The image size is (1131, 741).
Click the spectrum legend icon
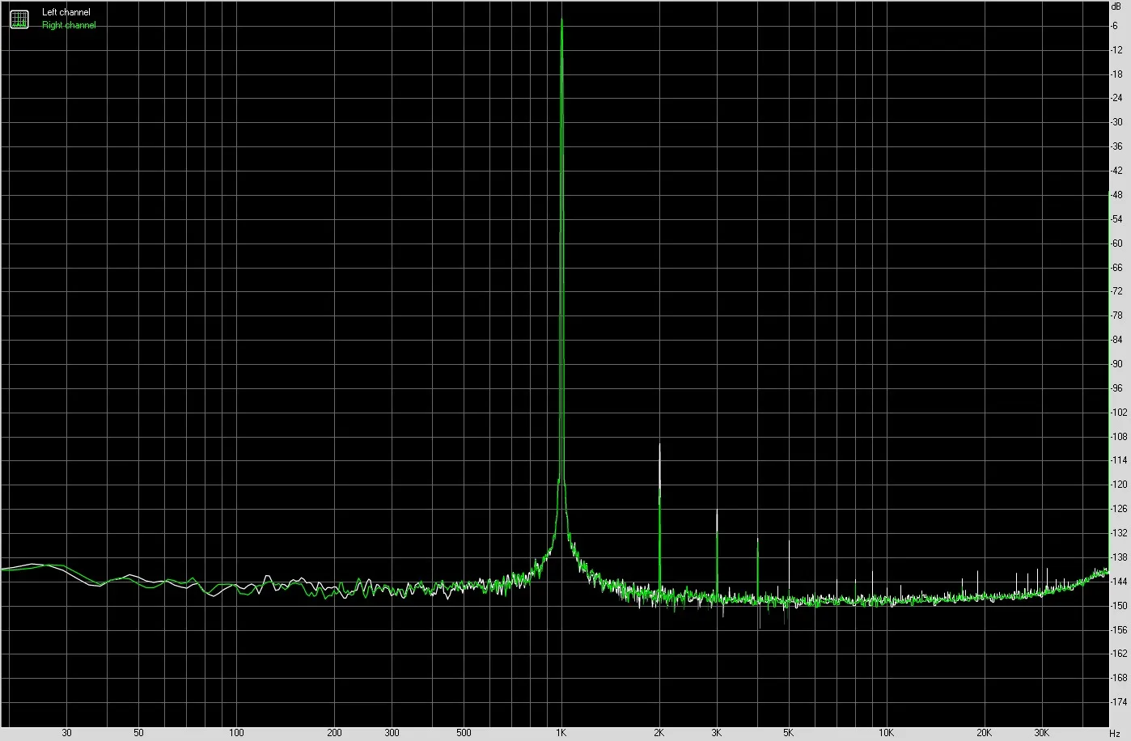[x=19, y=19]
